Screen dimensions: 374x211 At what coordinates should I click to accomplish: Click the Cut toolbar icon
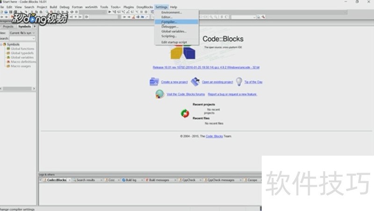point(32,12)
